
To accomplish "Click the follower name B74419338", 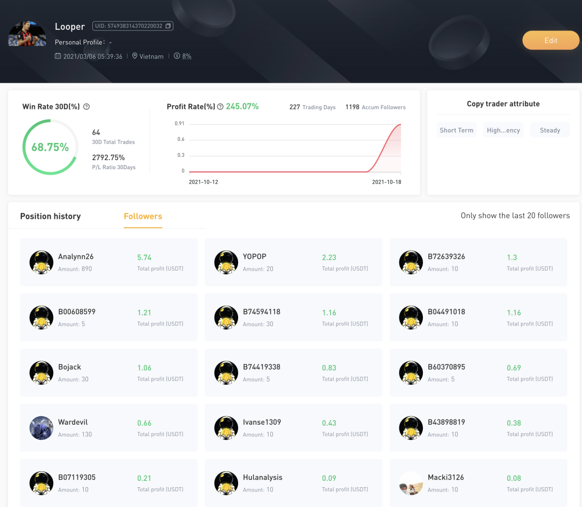I will click(262, 367).
